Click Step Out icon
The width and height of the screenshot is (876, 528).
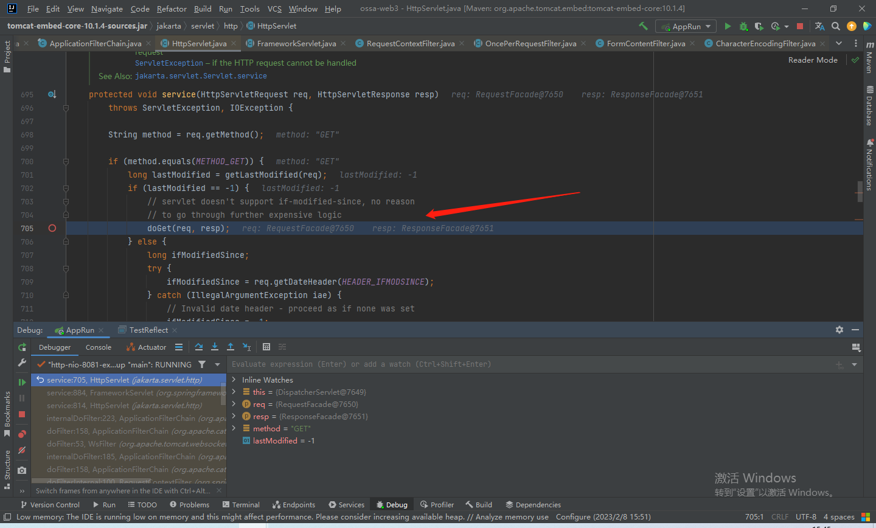point(231,347)
